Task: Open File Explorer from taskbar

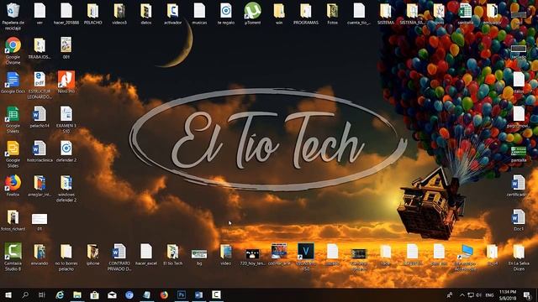Action: tap(77, 295)
